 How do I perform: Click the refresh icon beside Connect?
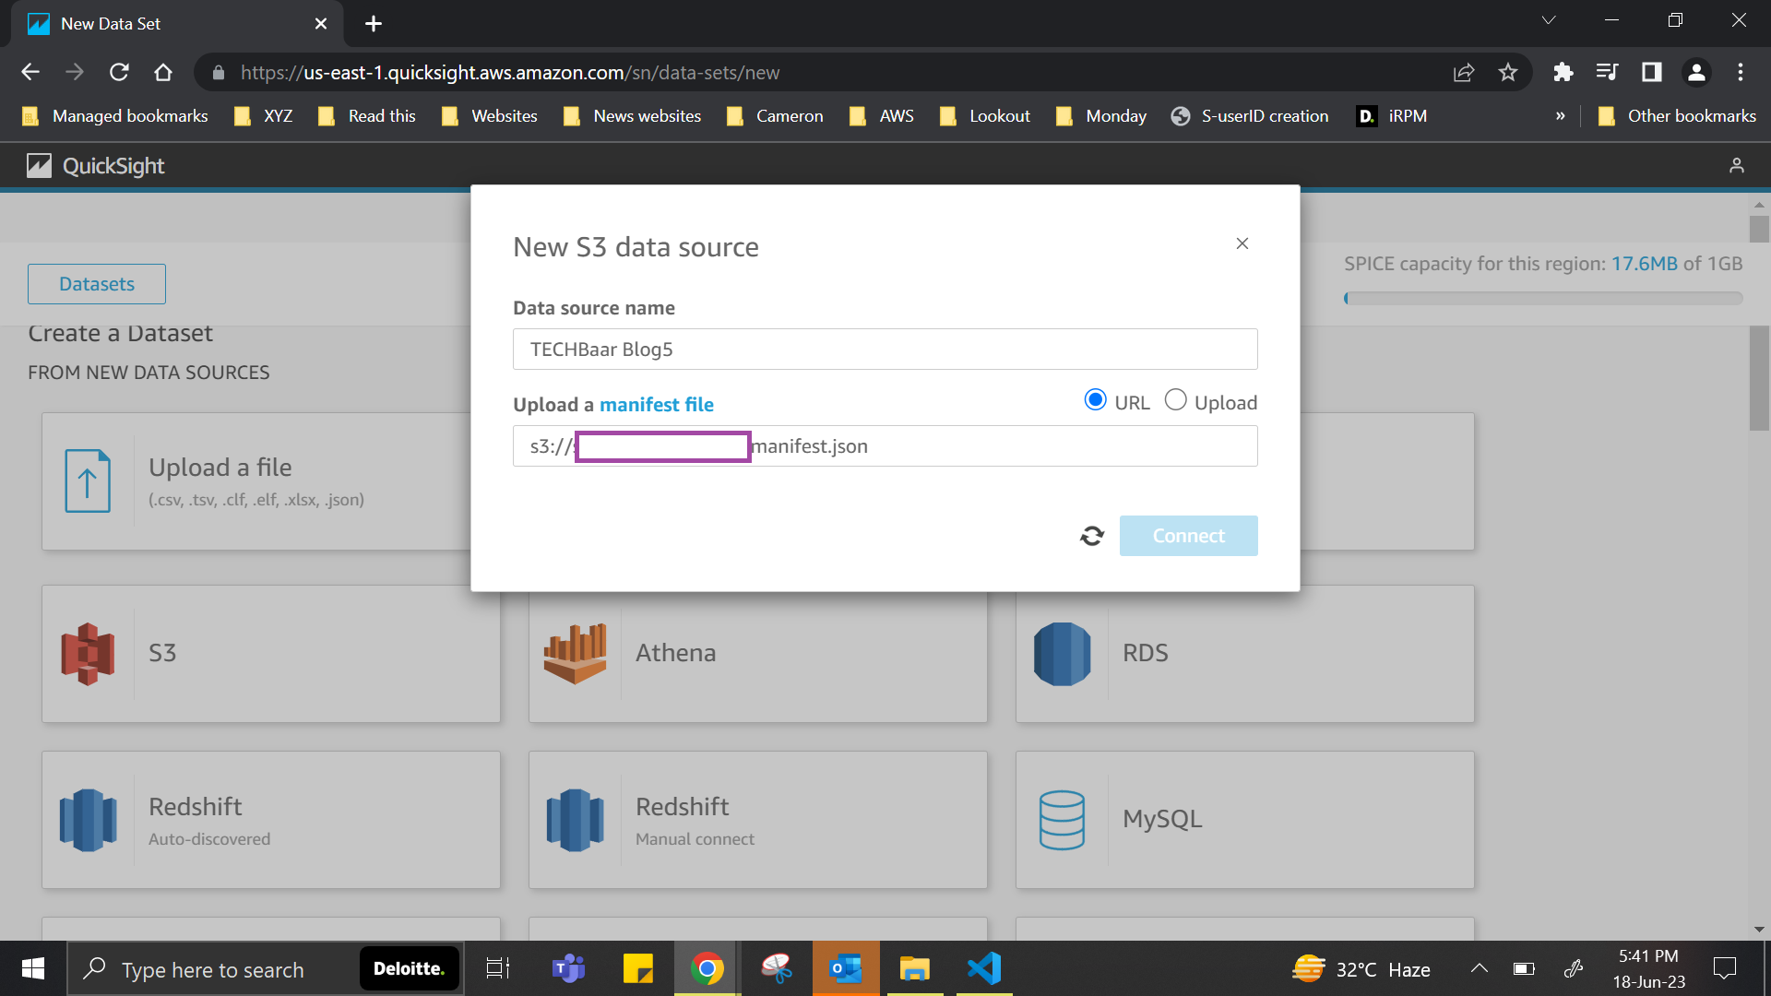pos(1092,536)
